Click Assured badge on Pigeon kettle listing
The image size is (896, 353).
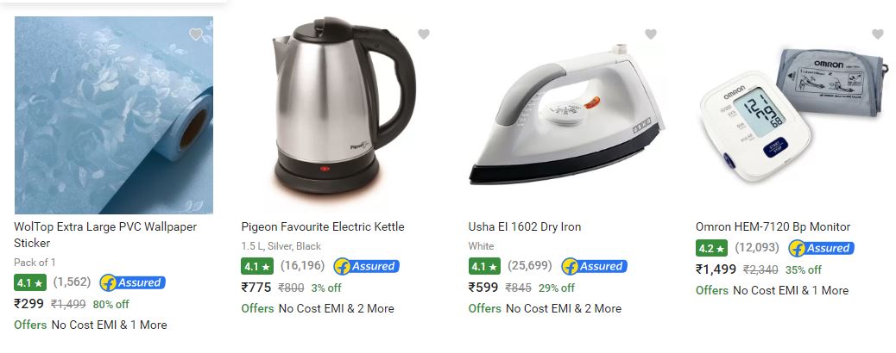367,266
